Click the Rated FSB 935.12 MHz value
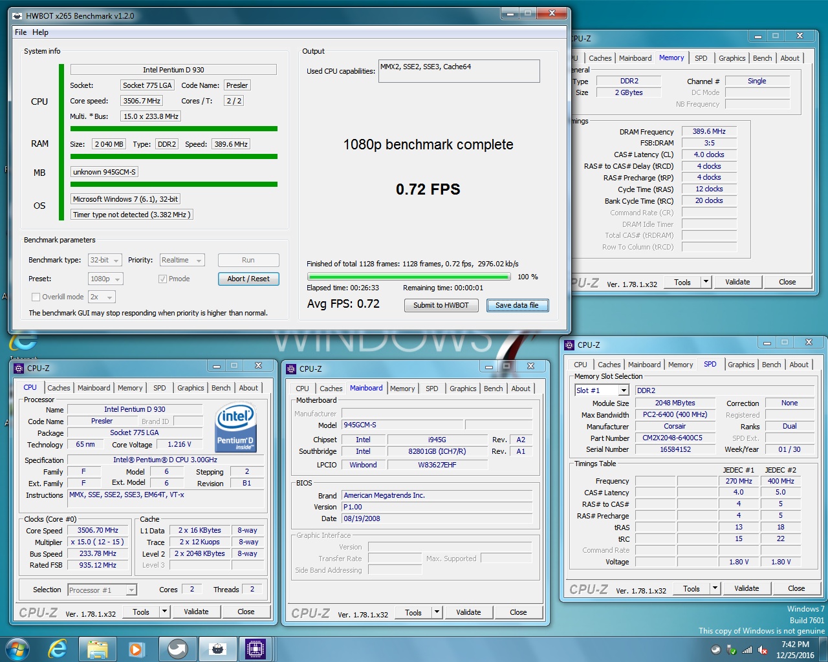This screenshot has width=828, height=662. click(98, 565)
